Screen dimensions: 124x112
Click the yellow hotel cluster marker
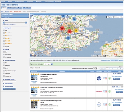(x=76, y=31)
